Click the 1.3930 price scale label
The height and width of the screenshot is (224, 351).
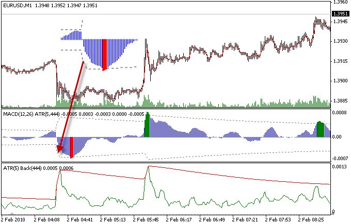[x=340, y=41]
